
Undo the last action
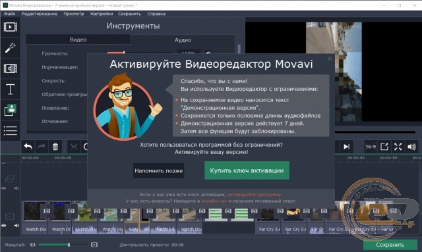[28, 147]
